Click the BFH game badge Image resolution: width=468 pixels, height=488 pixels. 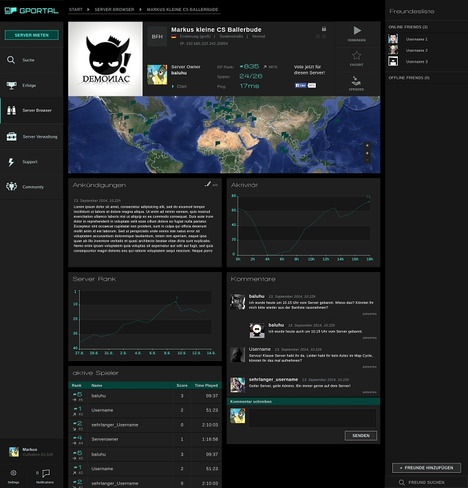tap(157, 37)
